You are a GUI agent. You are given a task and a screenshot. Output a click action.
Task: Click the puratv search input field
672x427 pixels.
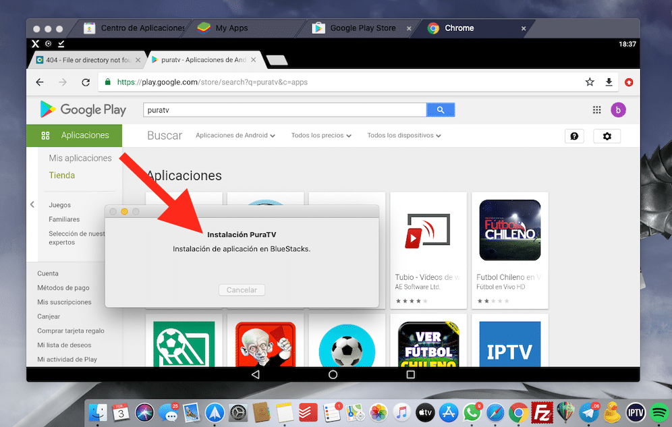pos(283,109)
